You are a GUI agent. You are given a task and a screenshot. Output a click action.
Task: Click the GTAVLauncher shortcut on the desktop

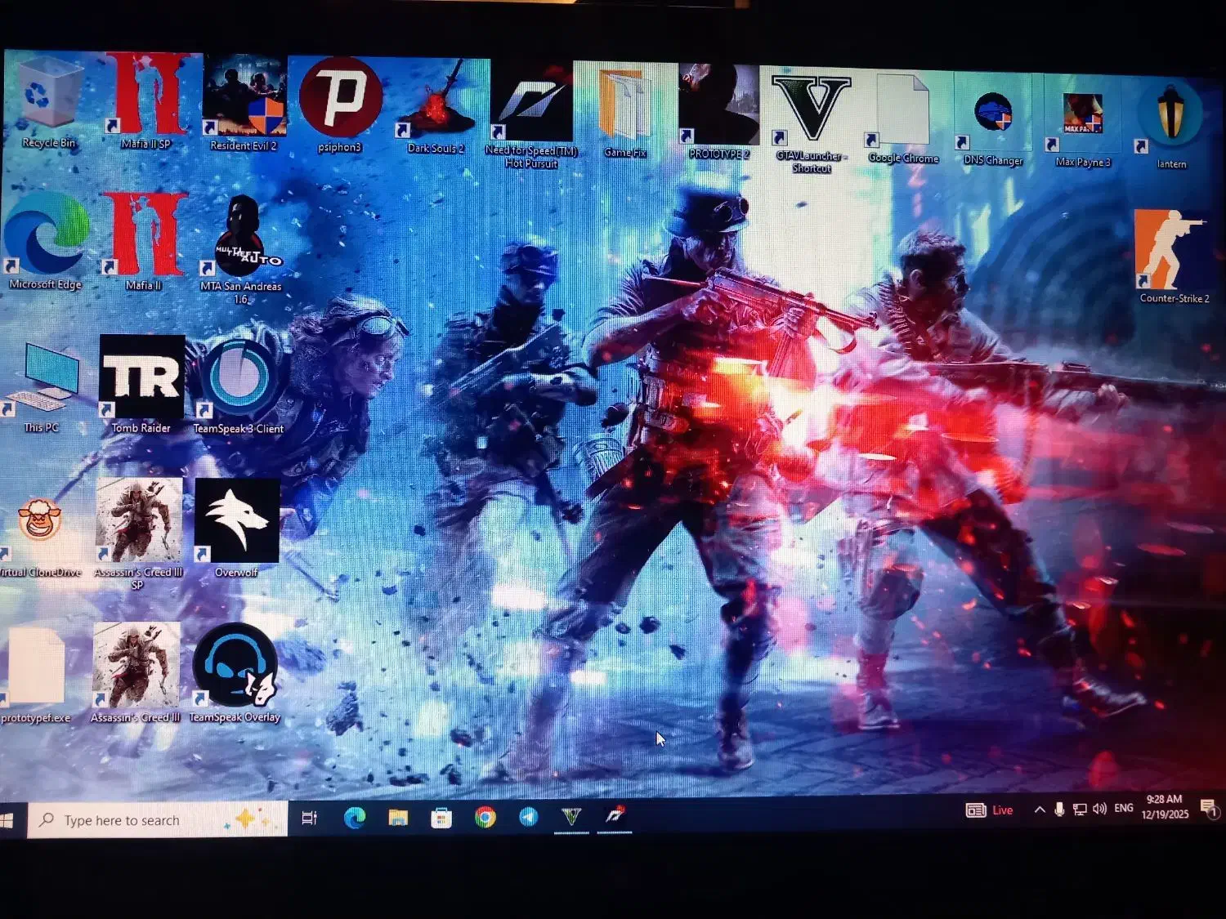coord(811,110)
